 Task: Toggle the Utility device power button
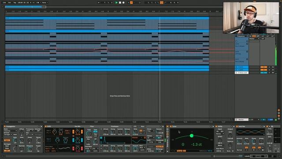click(216, 127)
